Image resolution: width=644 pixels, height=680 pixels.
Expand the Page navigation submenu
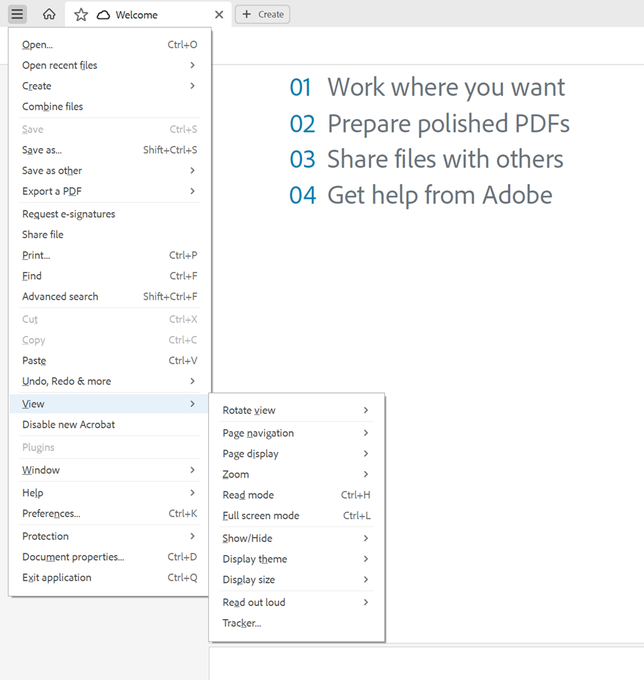click(258, 433)
